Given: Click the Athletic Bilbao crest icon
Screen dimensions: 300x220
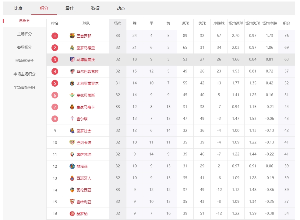Looking at the screenshot, I should pyautogui.click(x=72, y=71).
